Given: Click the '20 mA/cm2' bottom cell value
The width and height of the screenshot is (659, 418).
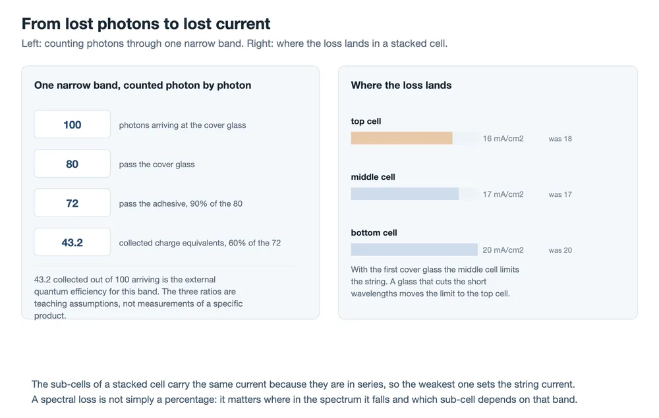Looking at the screenshot, I should coord(503,250).
